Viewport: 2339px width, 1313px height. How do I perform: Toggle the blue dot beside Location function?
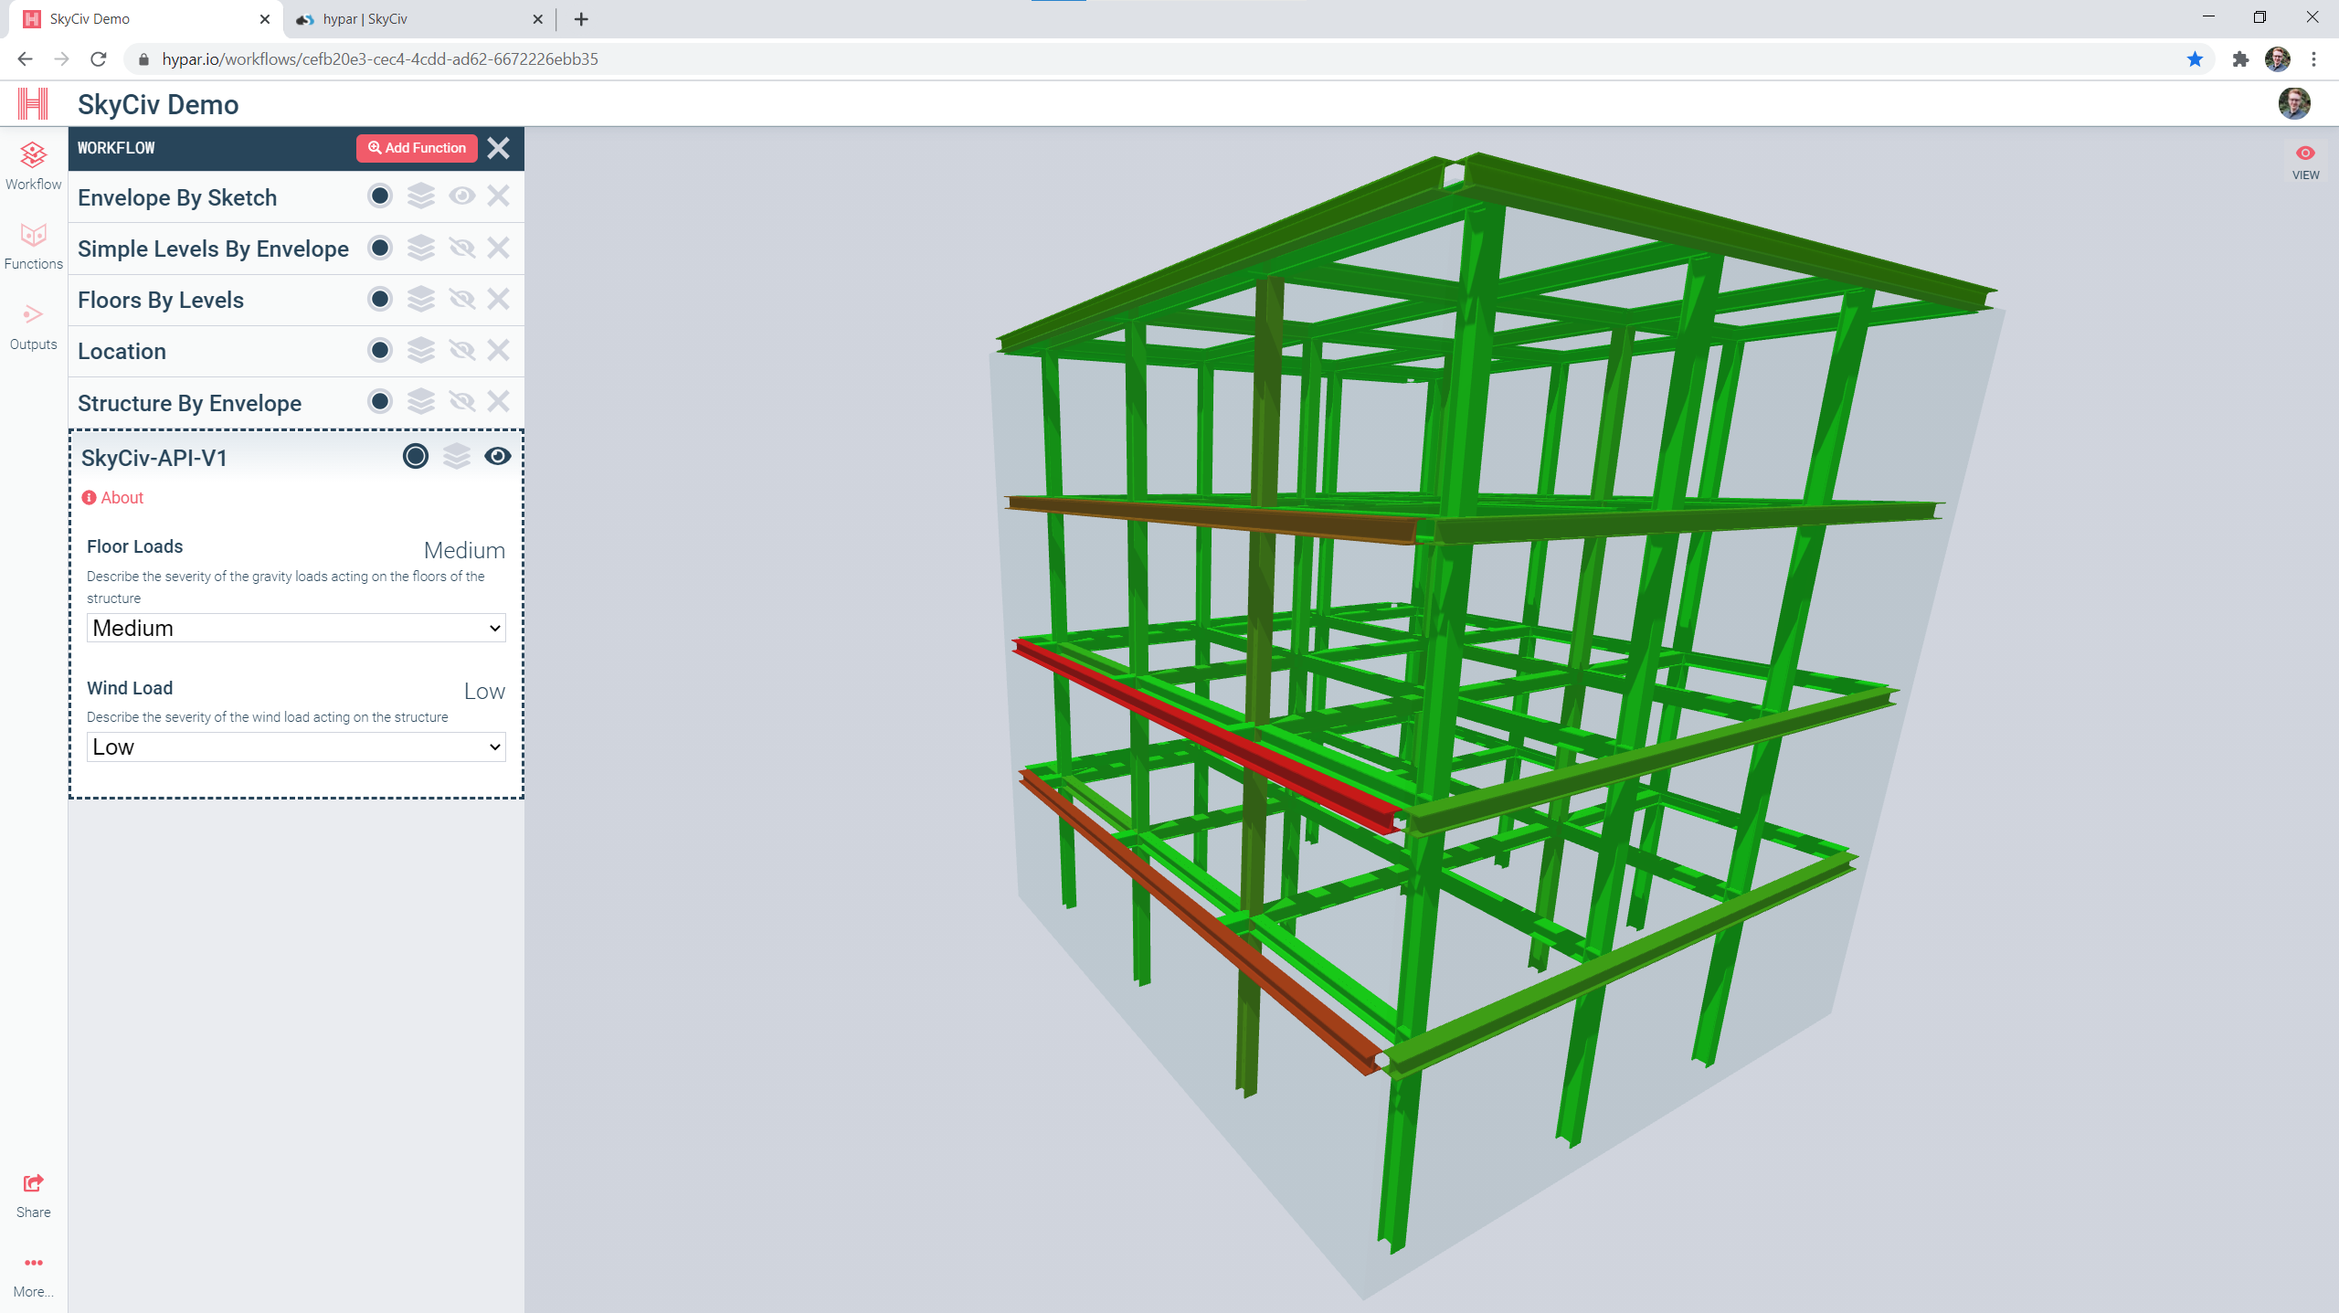click(381, 350)
